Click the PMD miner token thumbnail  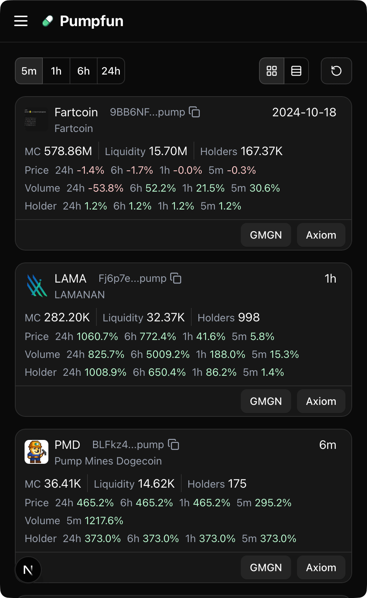pos(36,452)
